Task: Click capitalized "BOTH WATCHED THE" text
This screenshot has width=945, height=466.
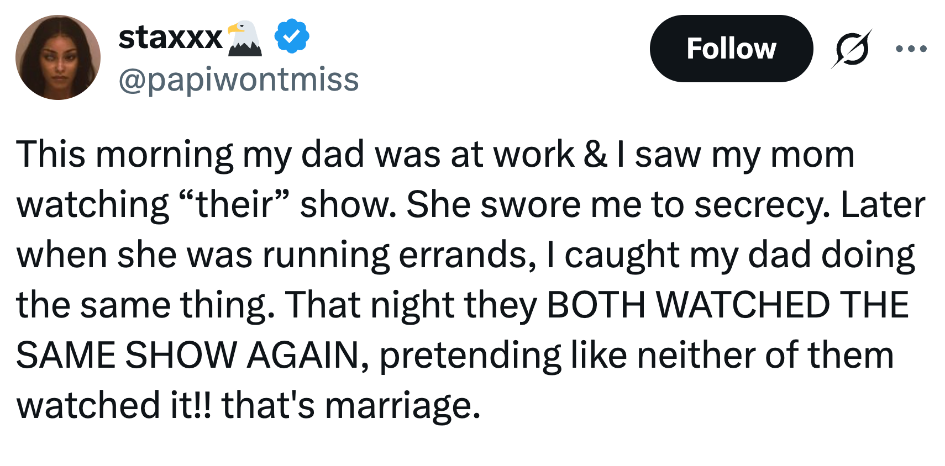Action: pyautogui.click(x=727, y=305)
